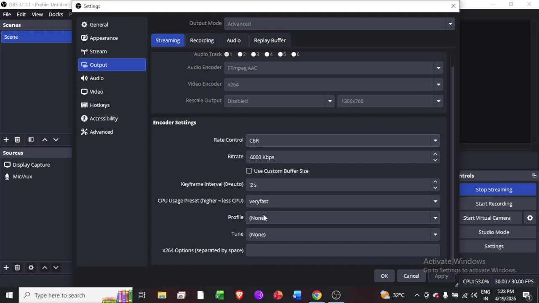539x303 pixels.
Task: Open scene filters icon in Scenes toolbar
Action: point(31,140)
